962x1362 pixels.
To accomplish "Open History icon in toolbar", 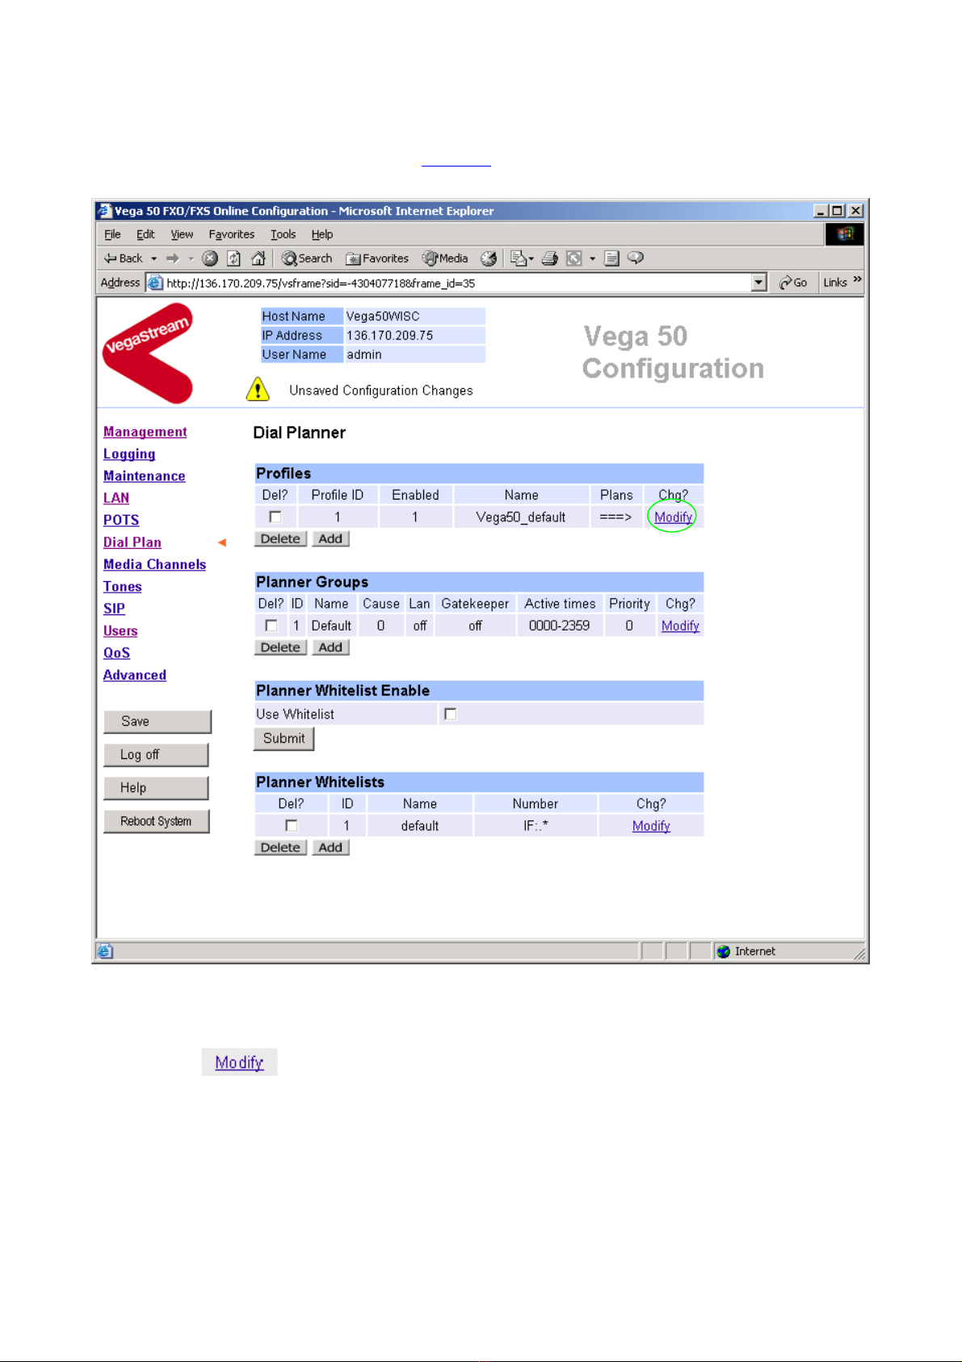I will (x=489, y=259).
